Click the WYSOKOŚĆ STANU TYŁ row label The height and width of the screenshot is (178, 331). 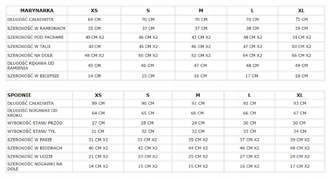tap(31, 131)
